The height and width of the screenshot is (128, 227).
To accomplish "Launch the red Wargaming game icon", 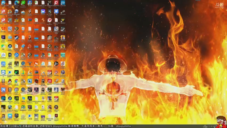I will [49, 20].
